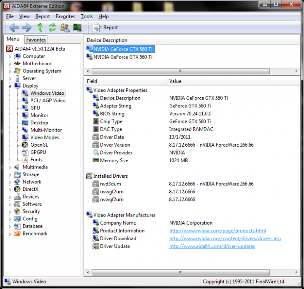Open the Help menu
Screen dimensions: 304x289
point(103,16)
